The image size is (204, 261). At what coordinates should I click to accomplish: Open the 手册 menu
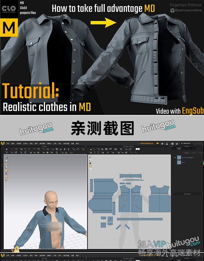(x=77, y=143)
